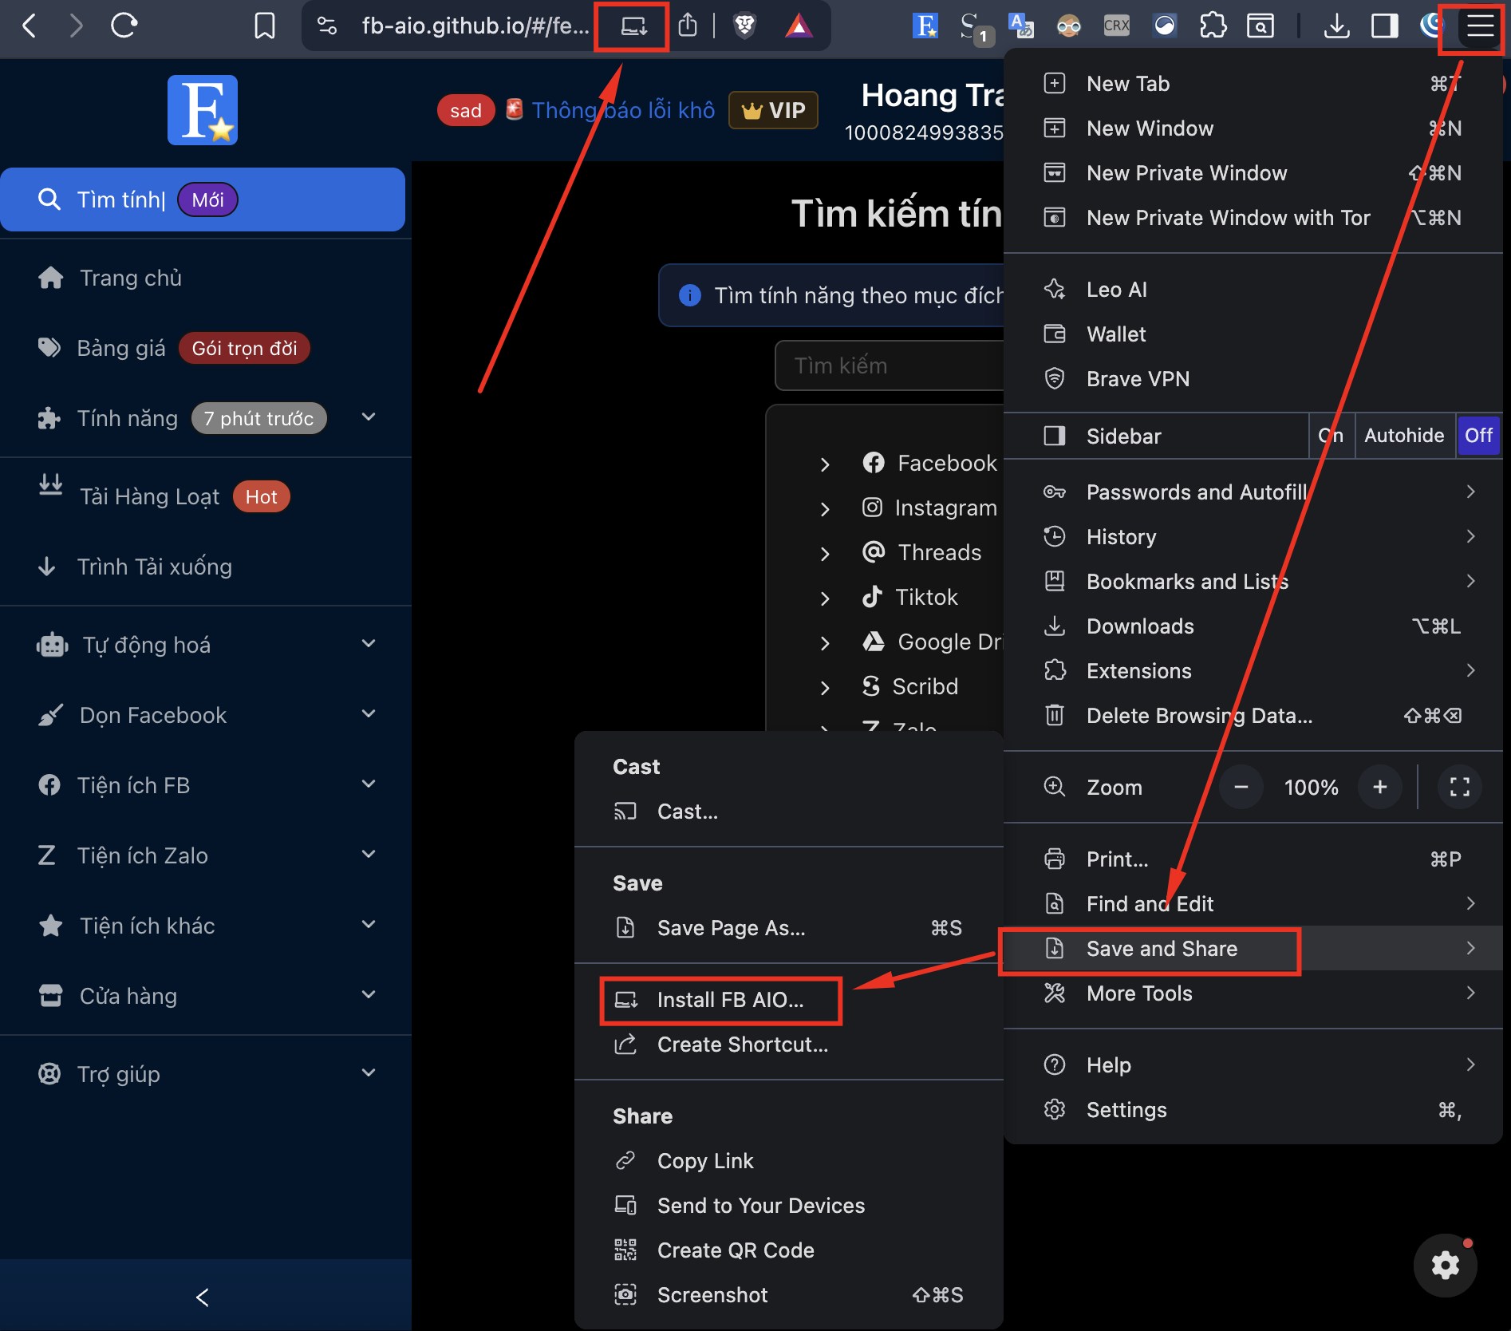Open the Brave hamburger menu button
The height and width of the screenshot is (1331, 1511).
(1480, 26)
